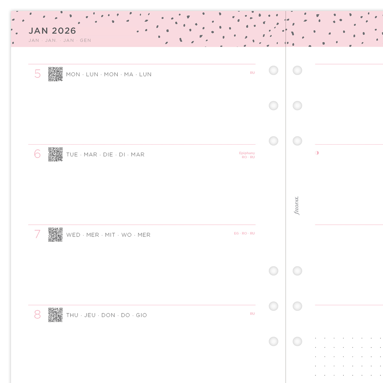Click the EG · RO · RU holiday codes
The image size is (383, 383).
[244, 234]
